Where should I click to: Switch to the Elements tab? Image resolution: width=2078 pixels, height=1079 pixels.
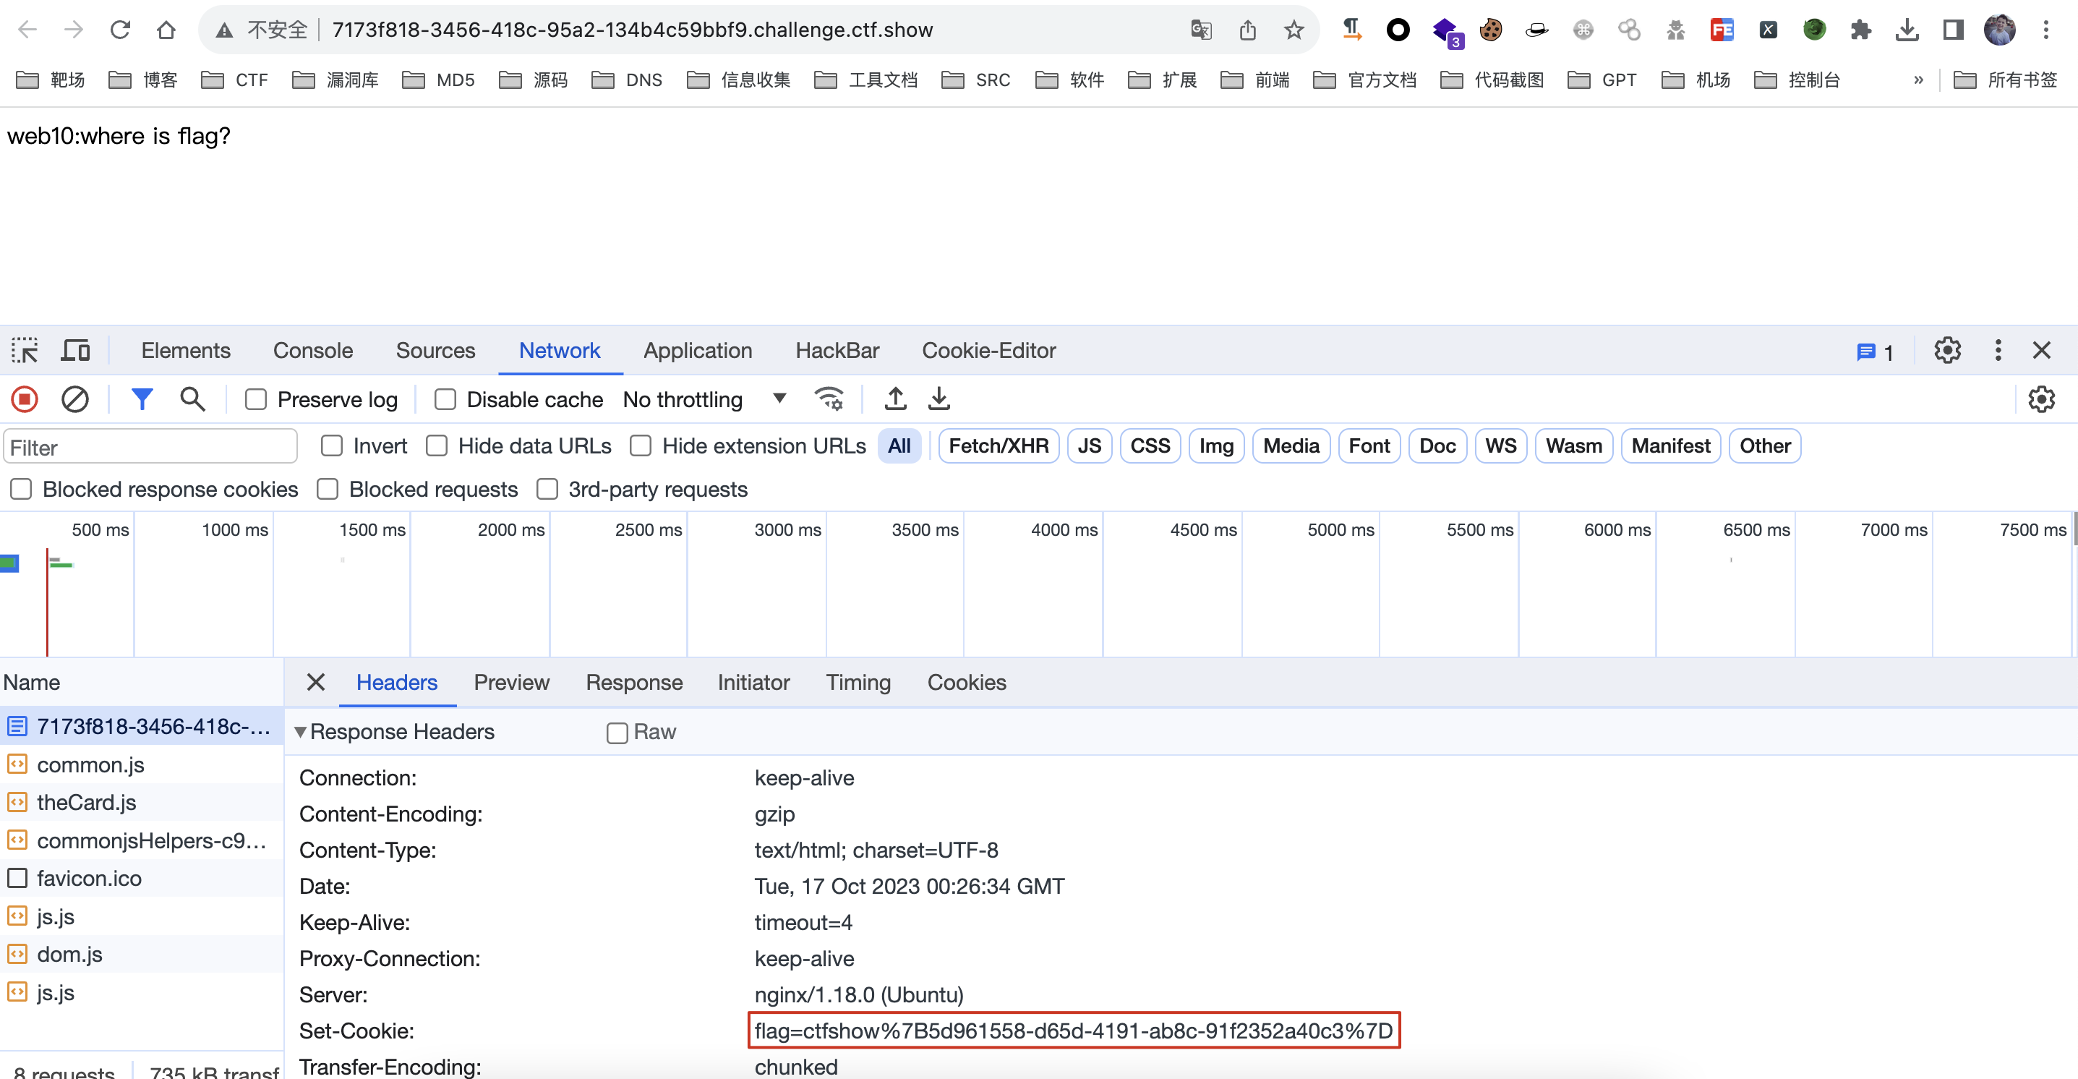coord(186,350)
